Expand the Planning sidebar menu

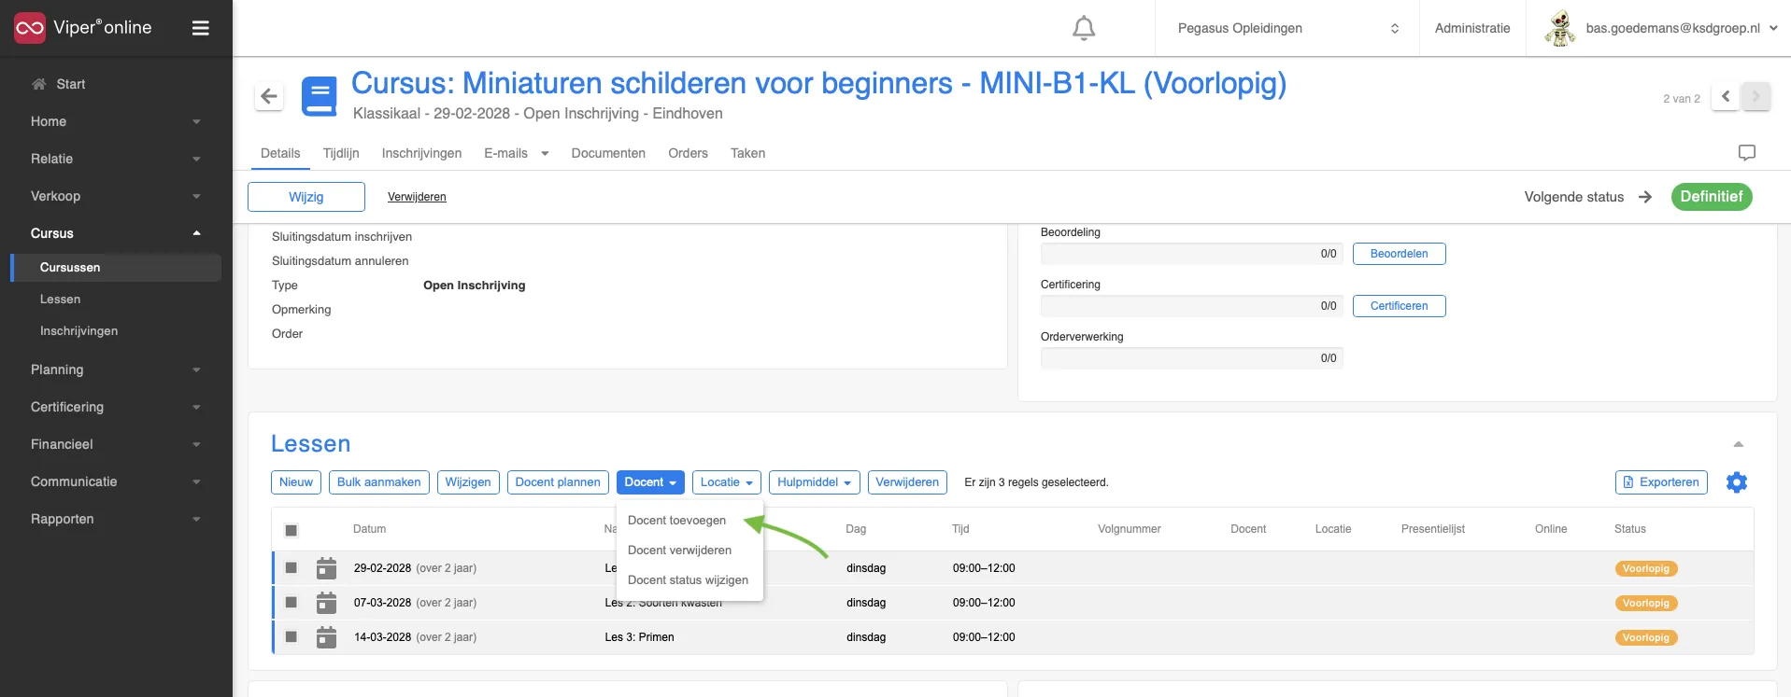pos(116,369)
